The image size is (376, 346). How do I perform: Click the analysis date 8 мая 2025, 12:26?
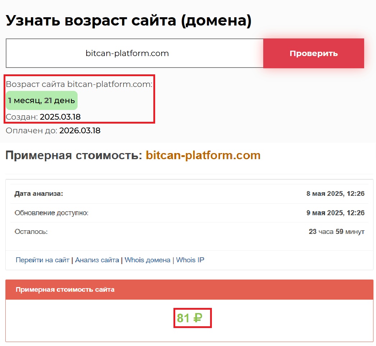tap(335, 194)
